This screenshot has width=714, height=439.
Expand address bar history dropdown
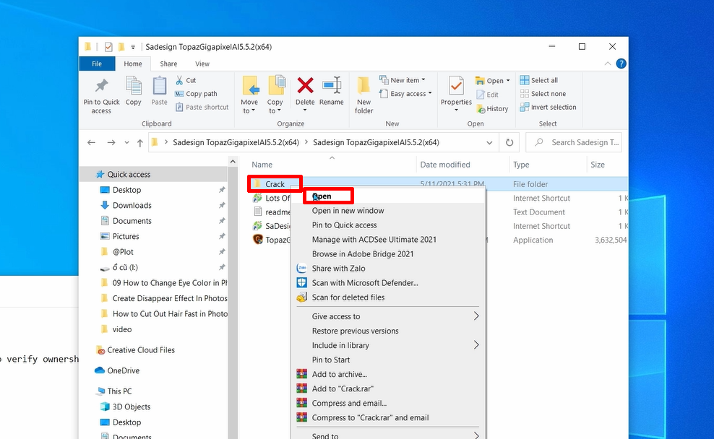pos(489,142)
